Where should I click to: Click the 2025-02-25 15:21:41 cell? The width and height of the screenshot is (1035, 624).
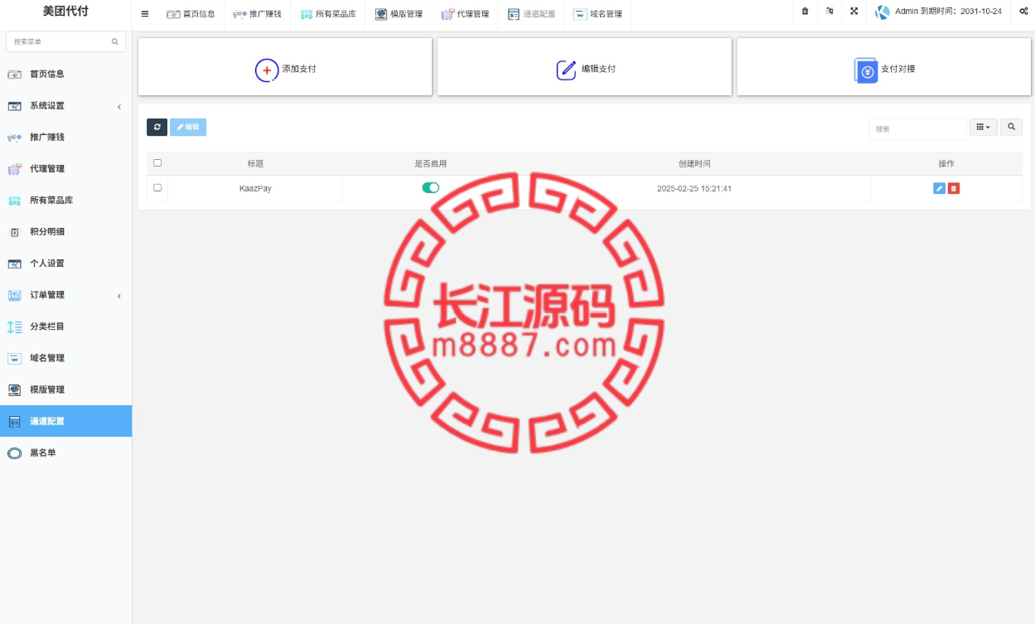coord(694,189)
